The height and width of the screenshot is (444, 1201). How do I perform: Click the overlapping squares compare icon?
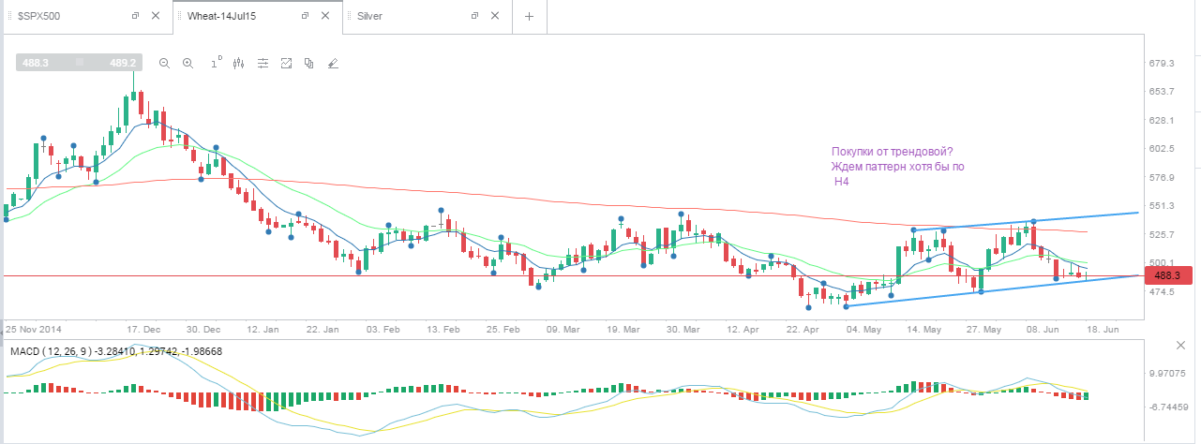pyautogui.click(x=309, y=63)
